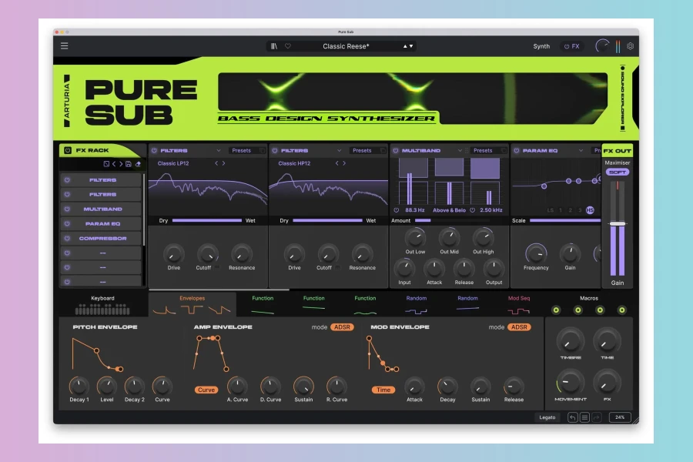Open Presets for the Classic HP12 filter
This screenshot has height=462, width=693.
pos(362,150)
